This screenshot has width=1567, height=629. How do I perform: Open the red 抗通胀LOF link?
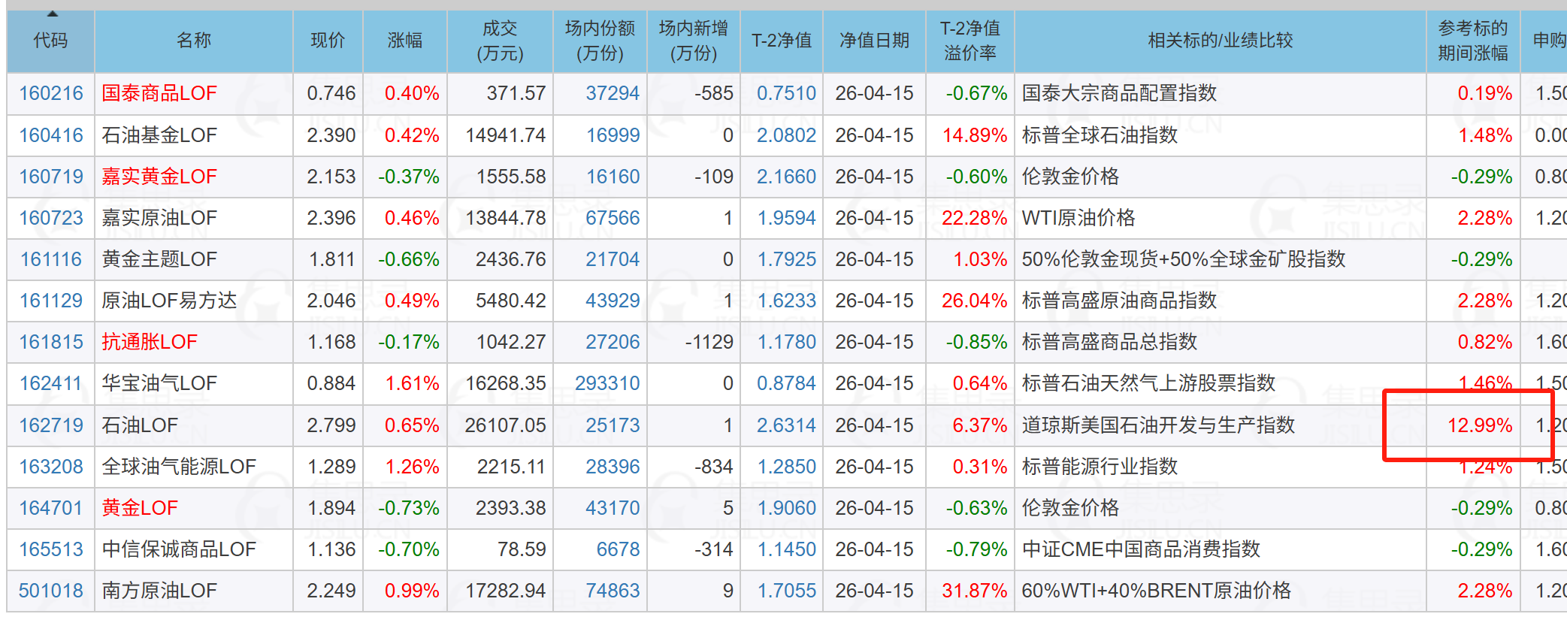click(x=150, y=342)
